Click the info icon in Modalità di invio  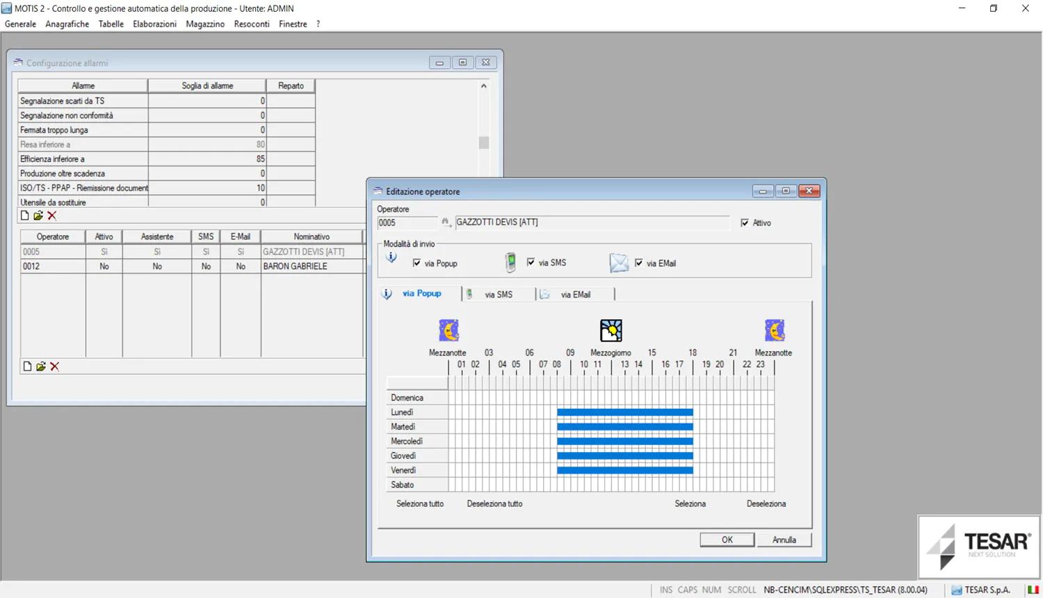[391, 257]
